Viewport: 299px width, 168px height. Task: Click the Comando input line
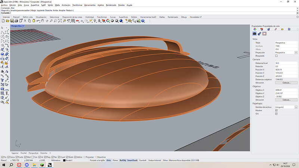coord(149,13)
